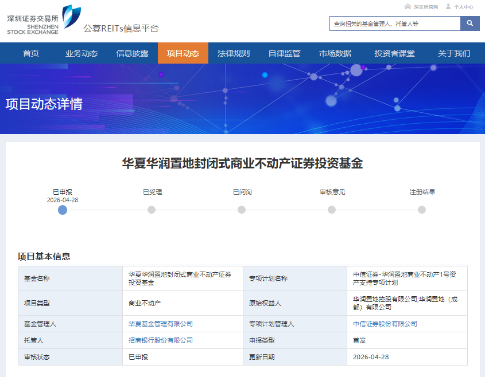Open 信息披露 navigation menu
The width and height of the screenshot is (485, 377).
coord(132,53)
